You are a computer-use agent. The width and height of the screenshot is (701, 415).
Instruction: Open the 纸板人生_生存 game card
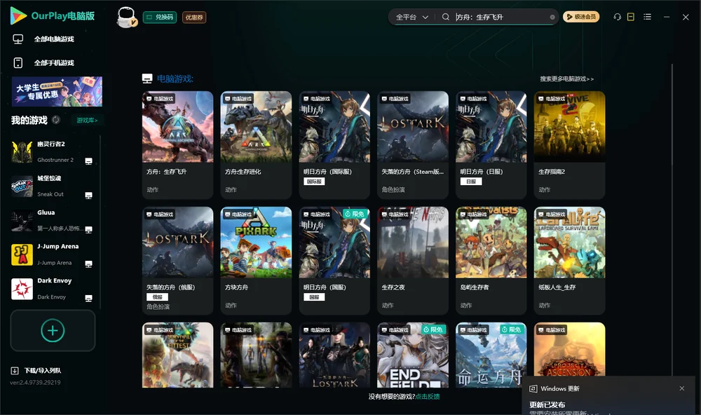[569, 261]
